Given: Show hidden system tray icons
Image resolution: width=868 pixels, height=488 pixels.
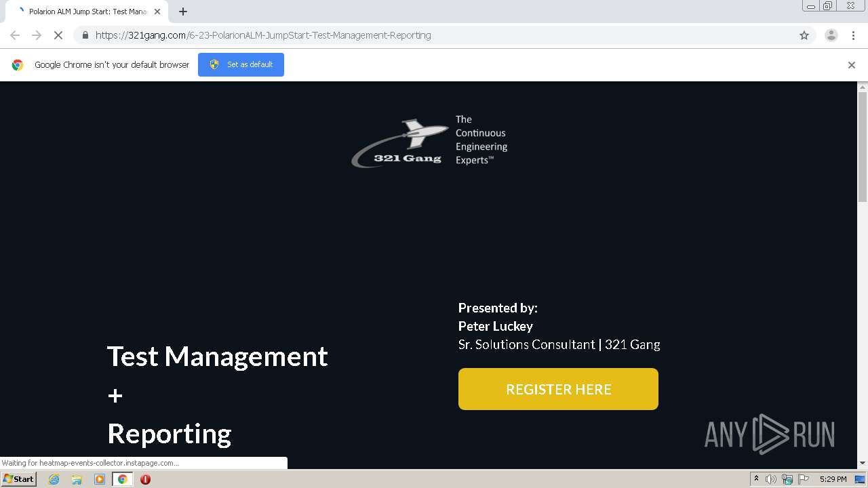Looking at the screenshot, I should [756, 479].
